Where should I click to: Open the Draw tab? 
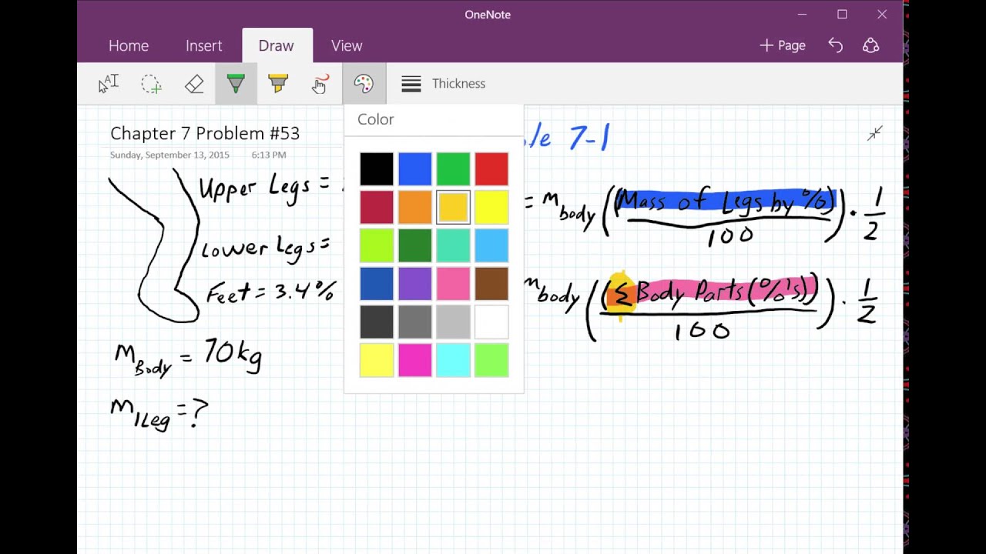(277, 45)
